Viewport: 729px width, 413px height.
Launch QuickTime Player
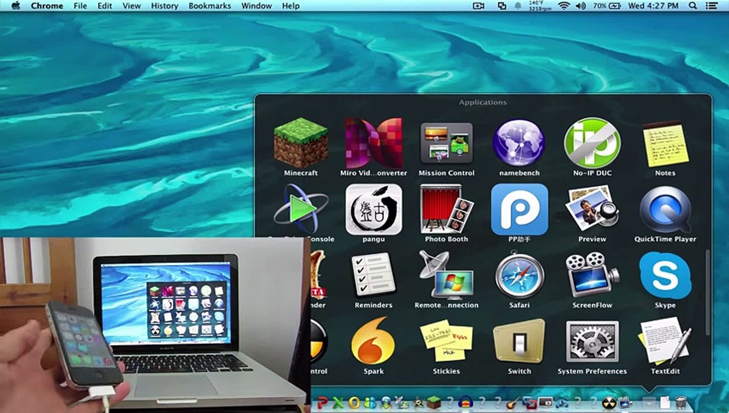665,209
